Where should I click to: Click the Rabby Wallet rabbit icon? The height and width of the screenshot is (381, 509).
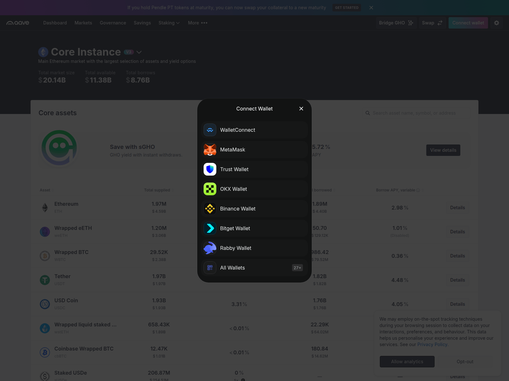click(210, 248)
